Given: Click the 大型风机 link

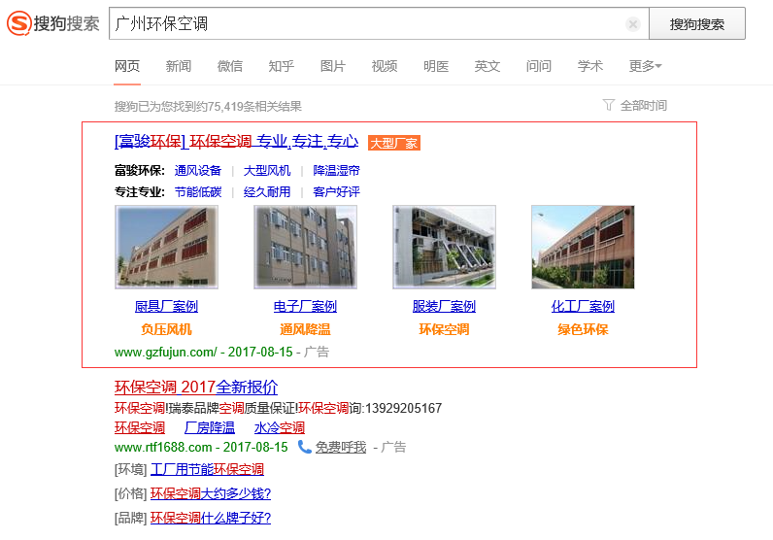Looking at the screenshot, I should [267, 170].
